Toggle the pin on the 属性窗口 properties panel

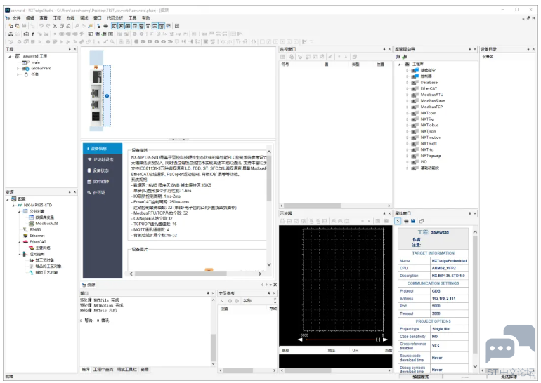coord(469,213)
